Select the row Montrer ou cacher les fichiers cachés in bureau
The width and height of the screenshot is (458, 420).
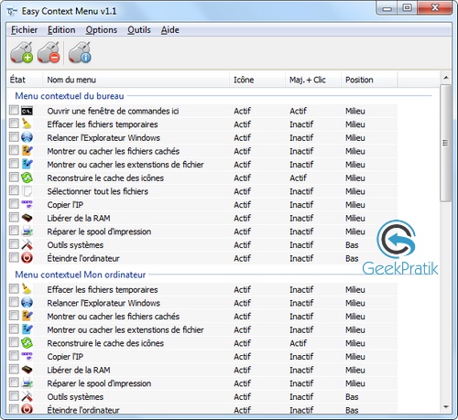[x=203, y=151]
